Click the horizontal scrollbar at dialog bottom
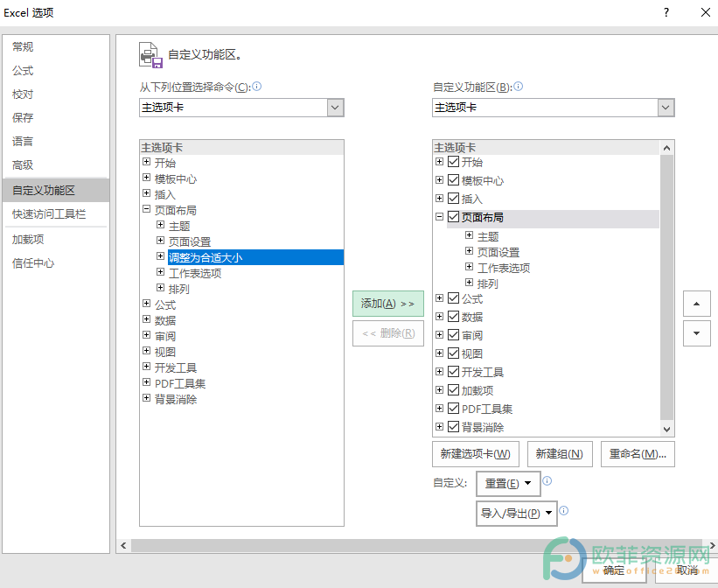The image size is (718, 588). point(416,545)
